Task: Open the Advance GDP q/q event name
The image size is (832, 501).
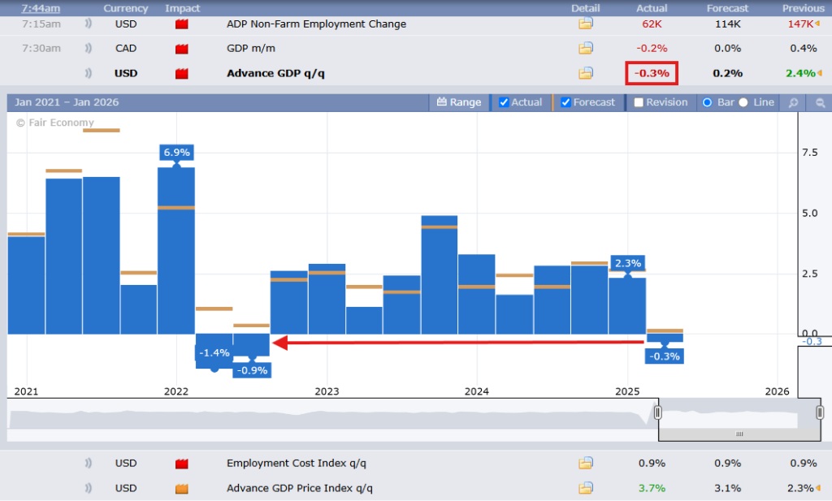Action: point(275,73)
